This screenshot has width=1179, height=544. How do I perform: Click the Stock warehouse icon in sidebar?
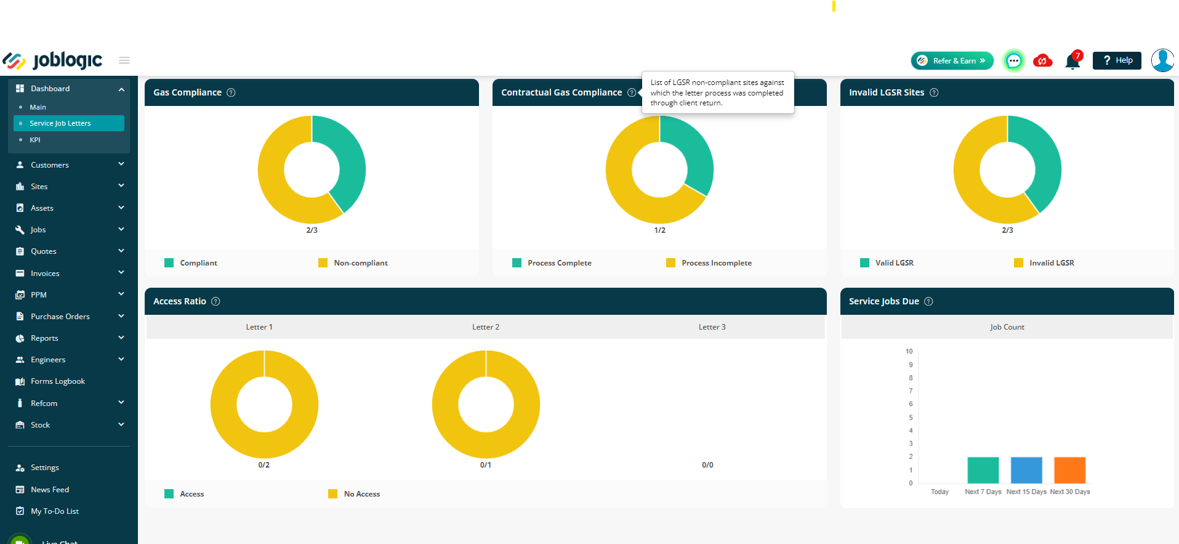coord(20,425)
